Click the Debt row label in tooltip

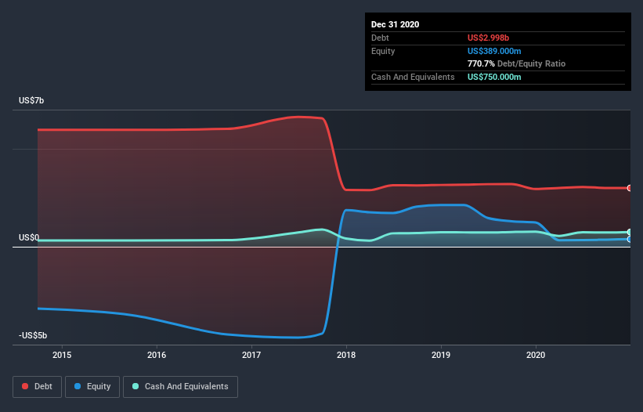coord(380,38)
